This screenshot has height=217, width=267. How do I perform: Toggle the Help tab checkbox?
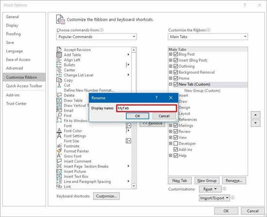click(x=176, y=155)
